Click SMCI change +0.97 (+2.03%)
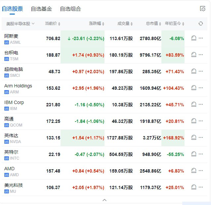 click(88, 72)
